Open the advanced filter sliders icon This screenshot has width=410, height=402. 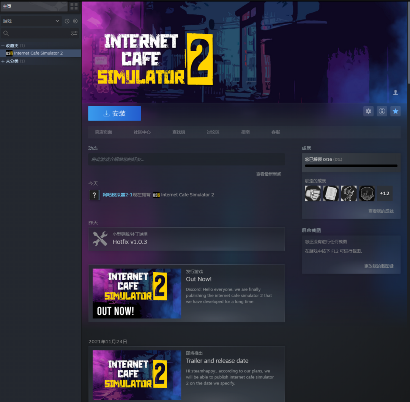[74, 33]
